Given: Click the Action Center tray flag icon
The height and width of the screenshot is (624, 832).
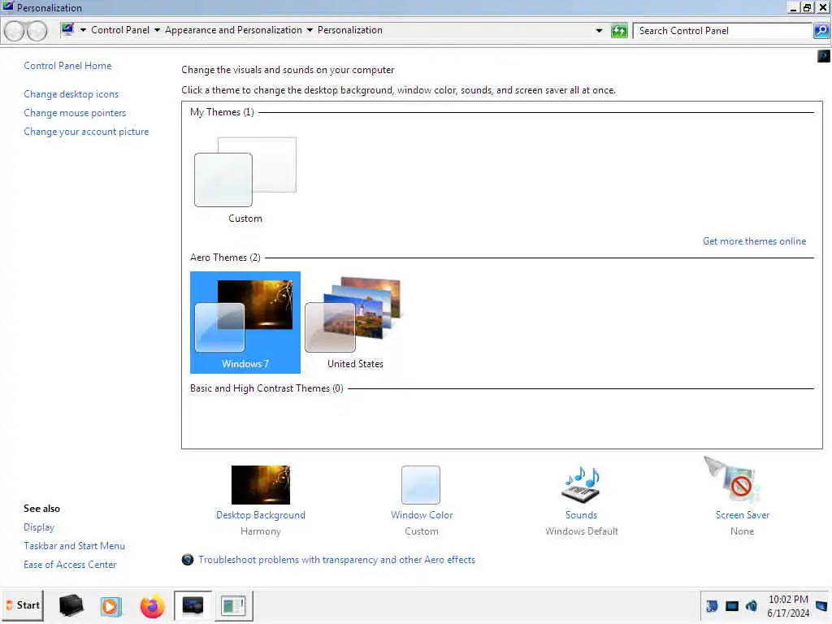Looking at the screenshot, I should pyautogui.click(x=712, y=605).
